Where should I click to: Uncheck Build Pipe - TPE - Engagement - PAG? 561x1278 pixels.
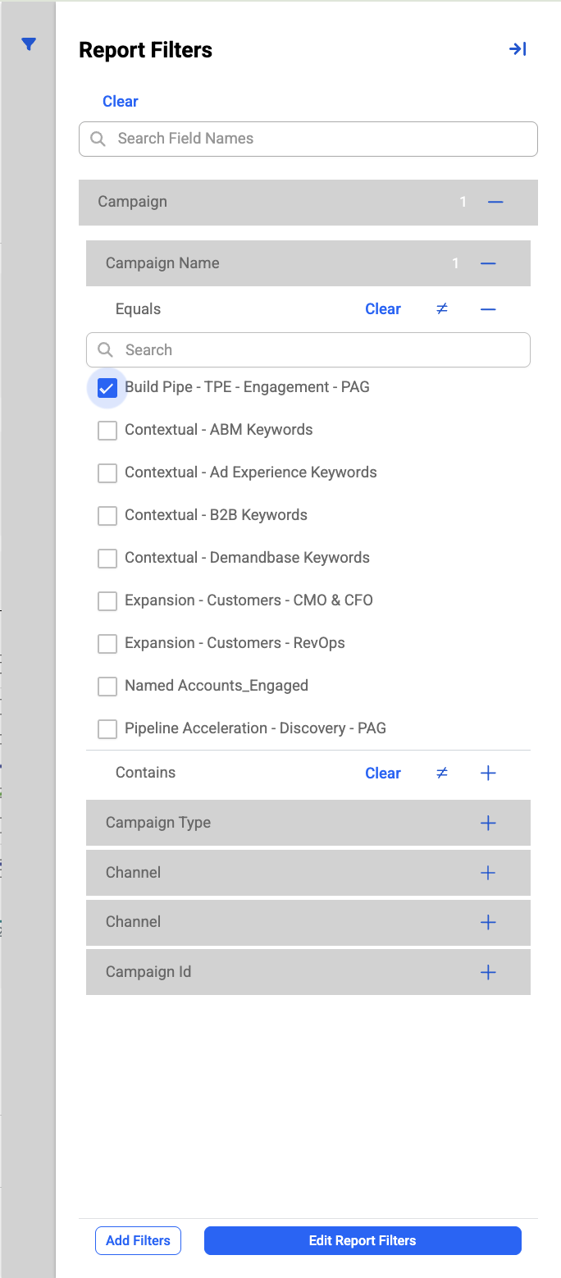click(107, 387)
